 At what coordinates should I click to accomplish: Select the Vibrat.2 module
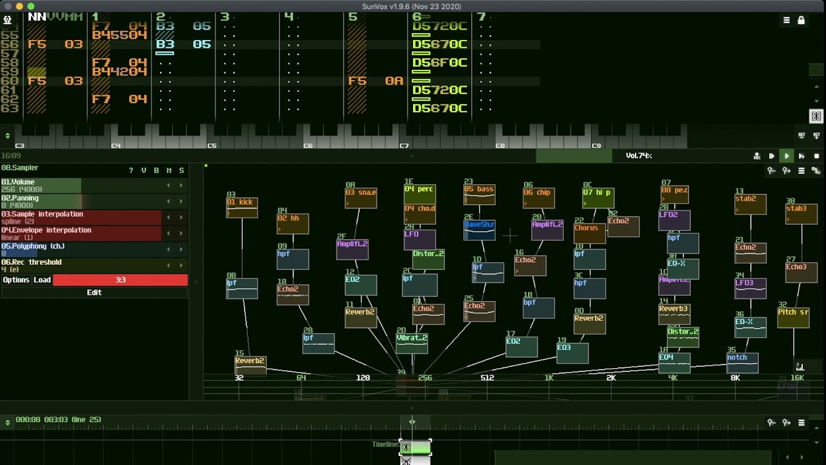point(412,343)
